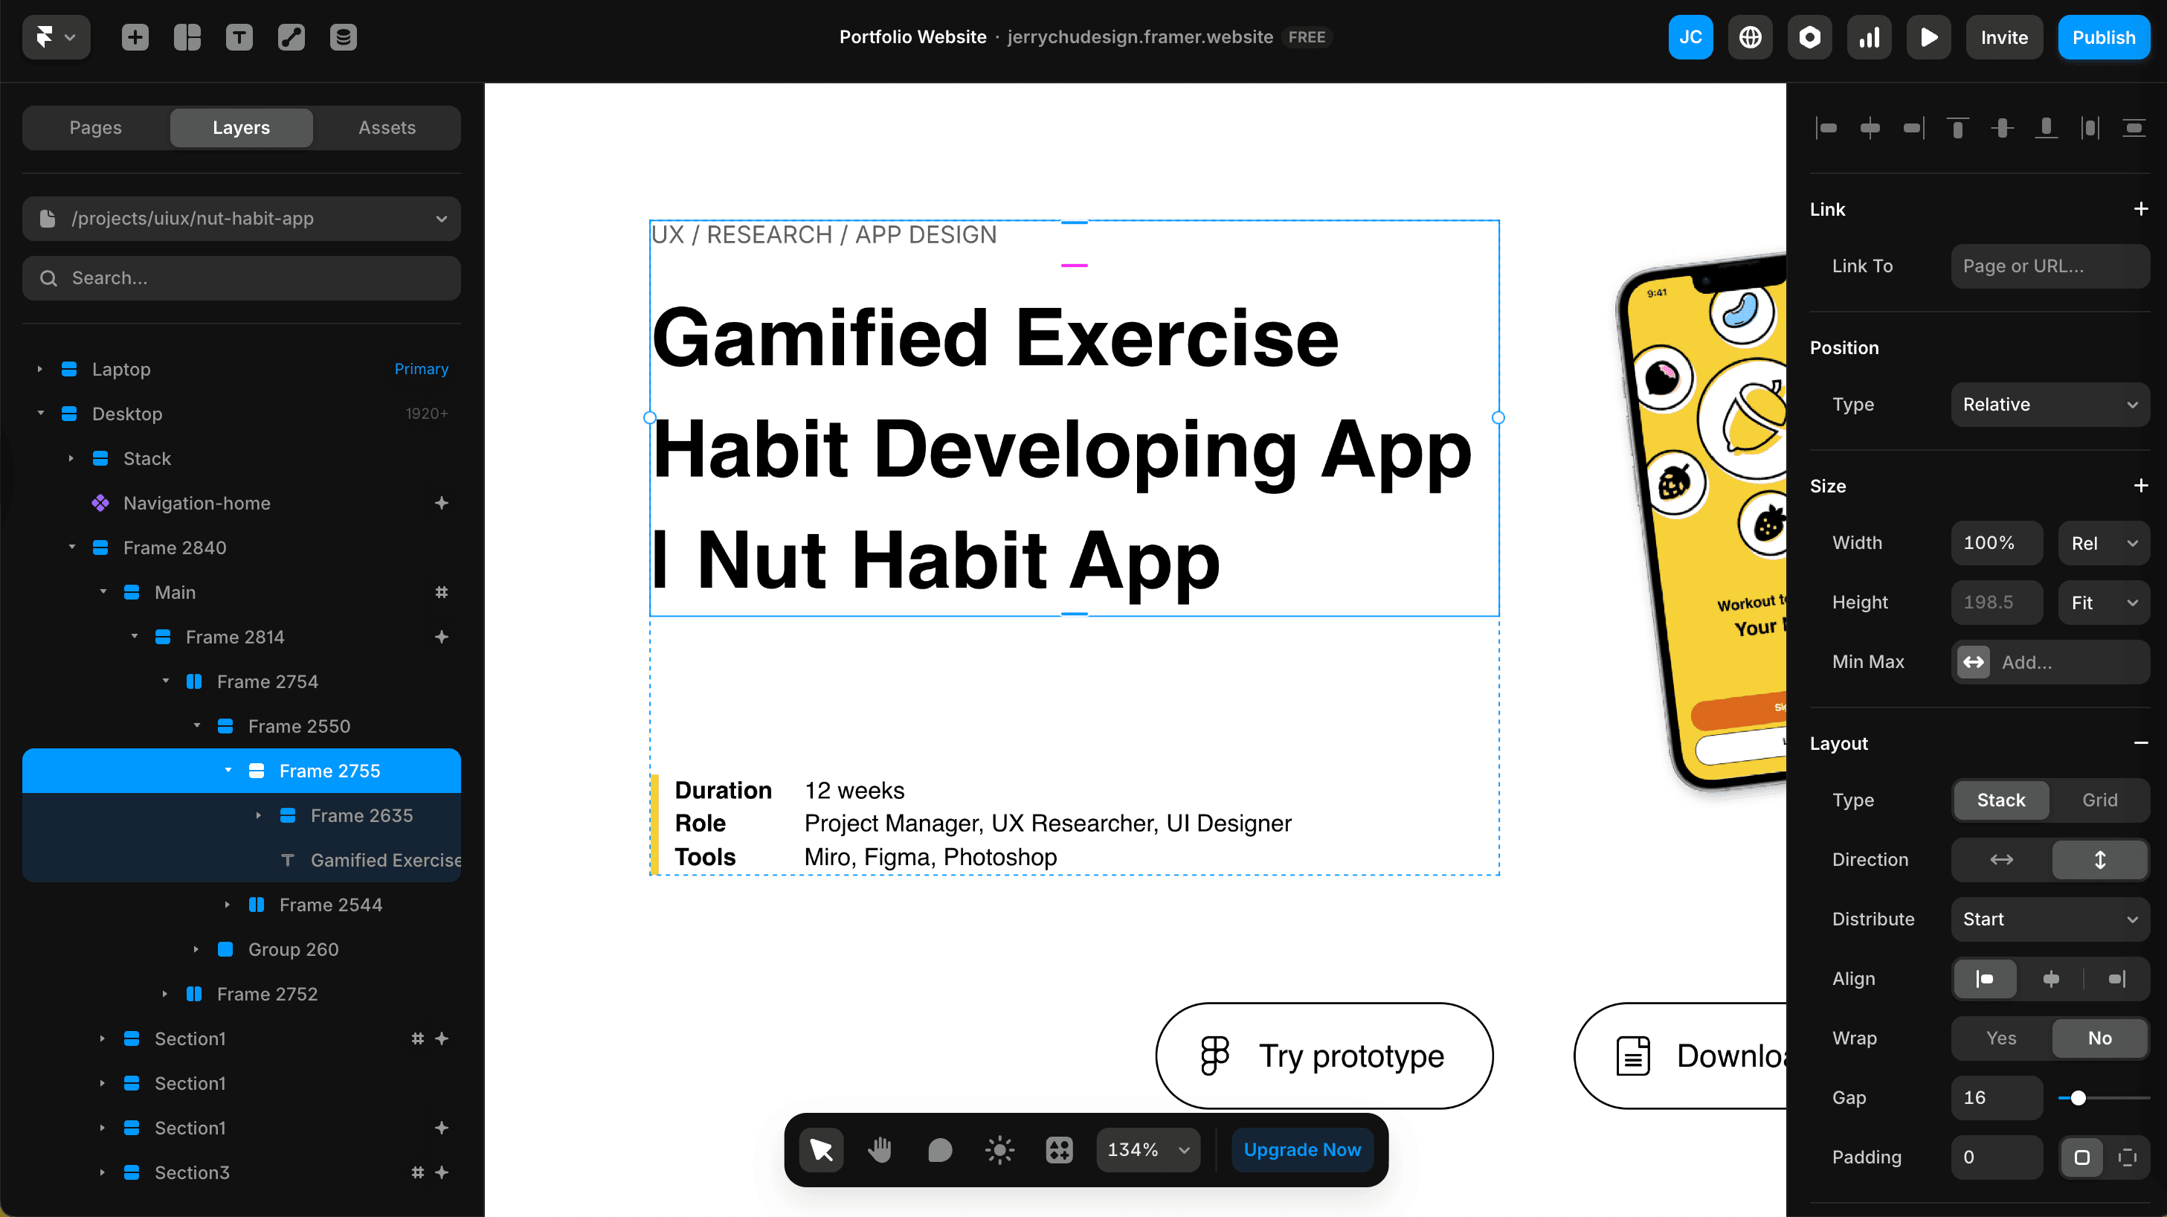
Task: Toggle the light/dark sun icon
Action: click(999, 1149)
